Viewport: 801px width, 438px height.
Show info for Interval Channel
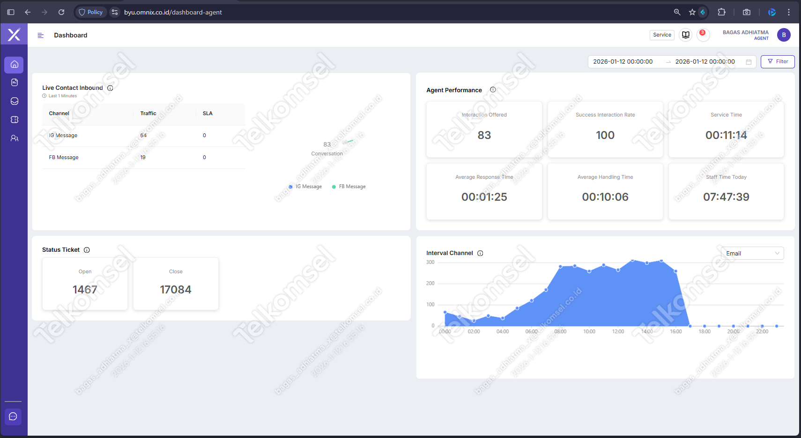[480, 253]
